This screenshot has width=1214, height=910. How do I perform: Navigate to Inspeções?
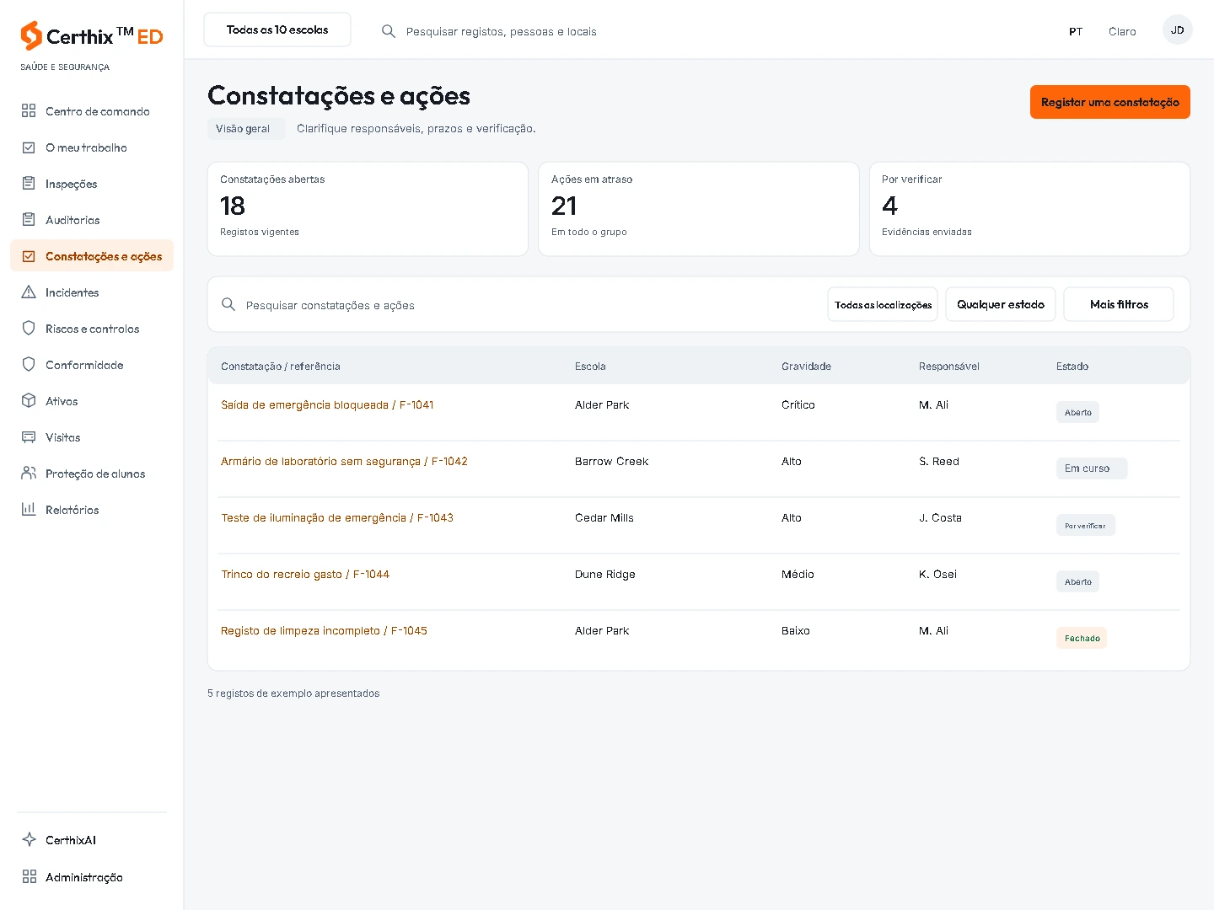coord(92,183)
